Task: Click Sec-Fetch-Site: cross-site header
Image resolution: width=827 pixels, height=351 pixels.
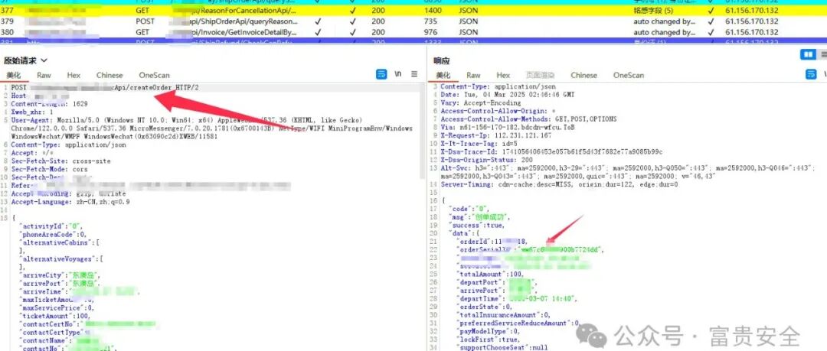Action: pyautogui.click(x=60, y=161)
